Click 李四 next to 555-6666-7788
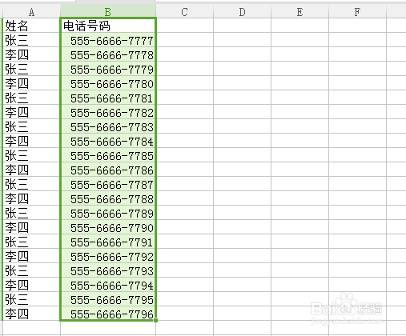Viewport: 406px width, 336px height. tap(31, 198)
